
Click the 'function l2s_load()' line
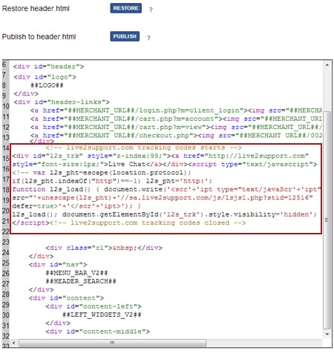point(166,189)
